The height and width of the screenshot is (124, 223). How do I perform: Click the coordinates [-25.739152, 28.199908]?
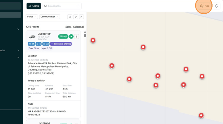coord(41,73)
